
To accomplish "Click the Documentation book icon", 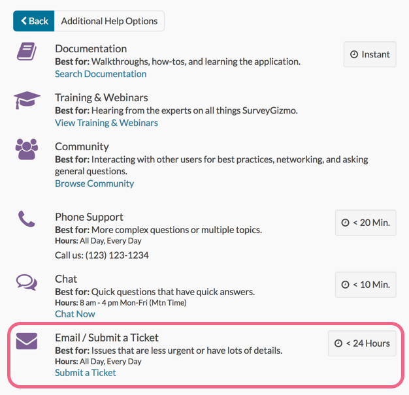I will tap(27, 53).
